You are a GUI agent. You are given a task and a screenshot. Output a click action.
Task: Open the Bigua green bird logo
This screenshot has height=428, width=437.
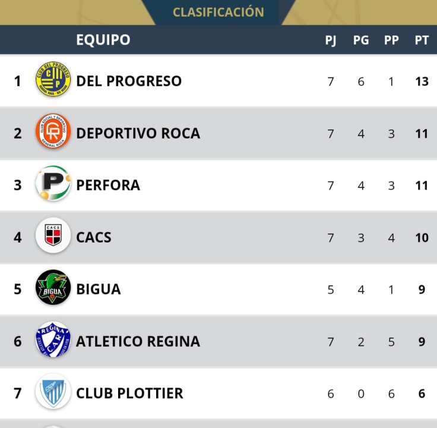[53, 288]
